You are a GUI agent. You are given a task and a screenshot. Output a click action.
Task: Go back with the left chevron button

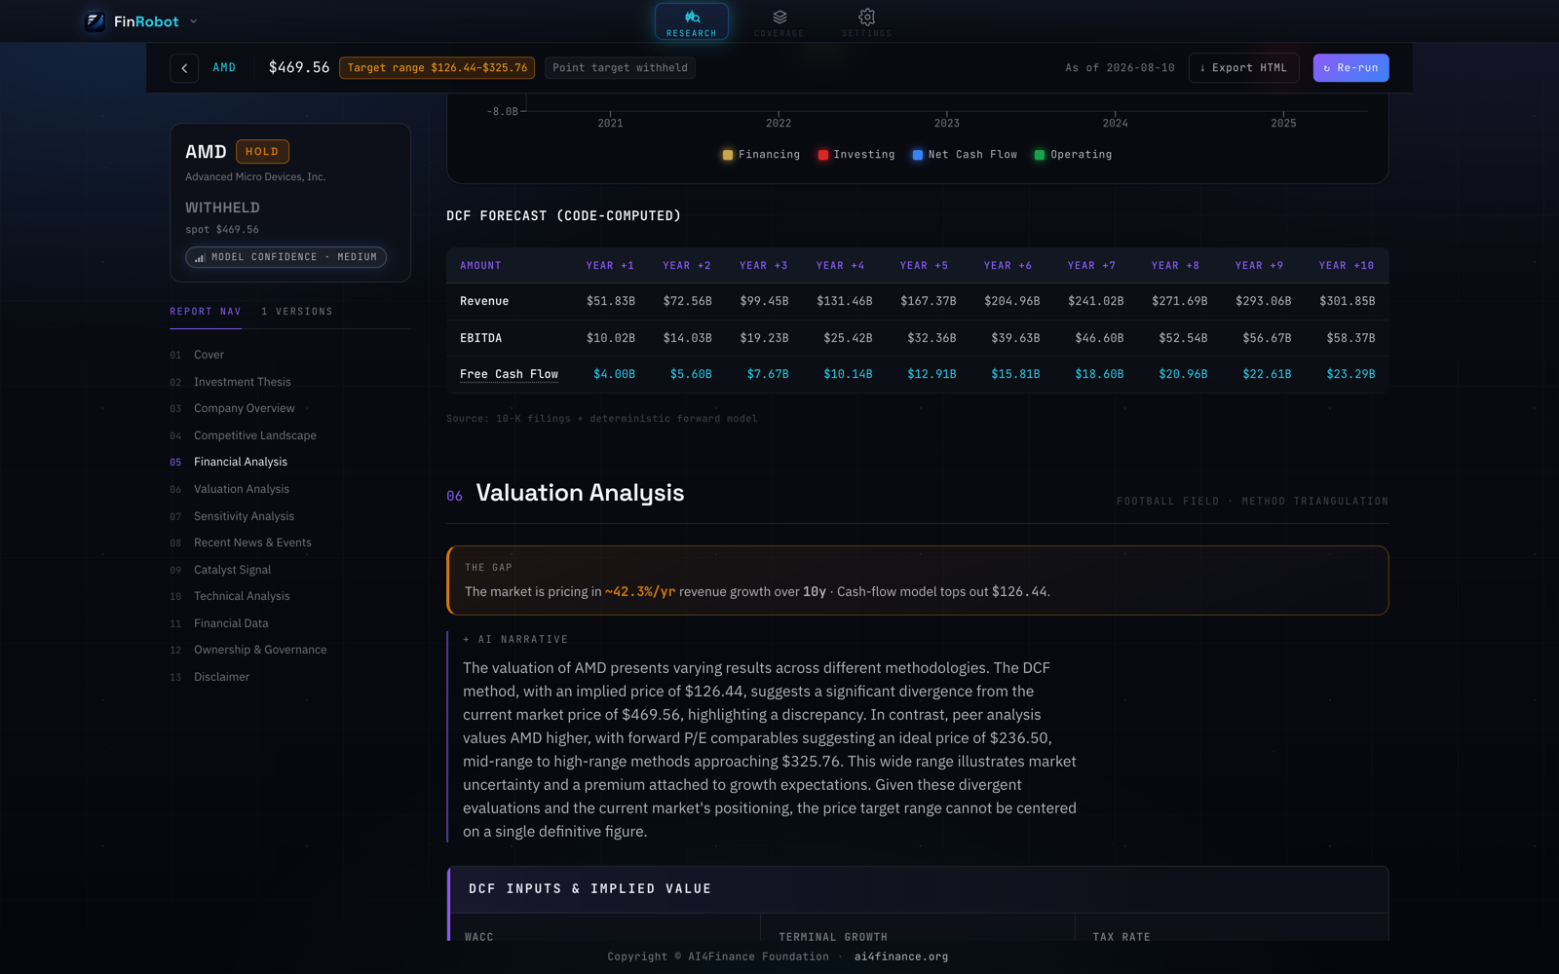click(184, 68)
